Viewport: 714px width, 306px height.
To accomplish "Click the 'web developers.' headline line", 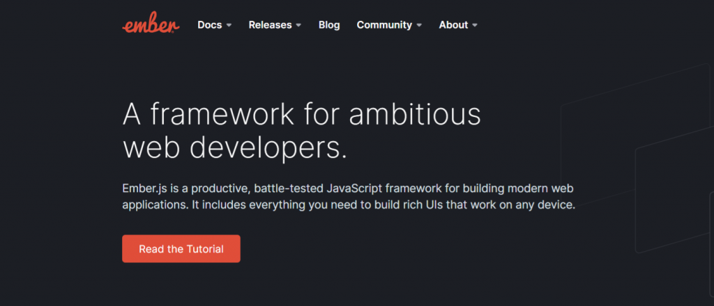I will [x=234, y=147].
